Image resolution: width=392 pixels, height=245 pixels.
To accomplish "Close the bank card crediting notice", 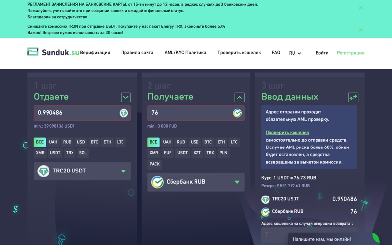I will coord(361,8).
